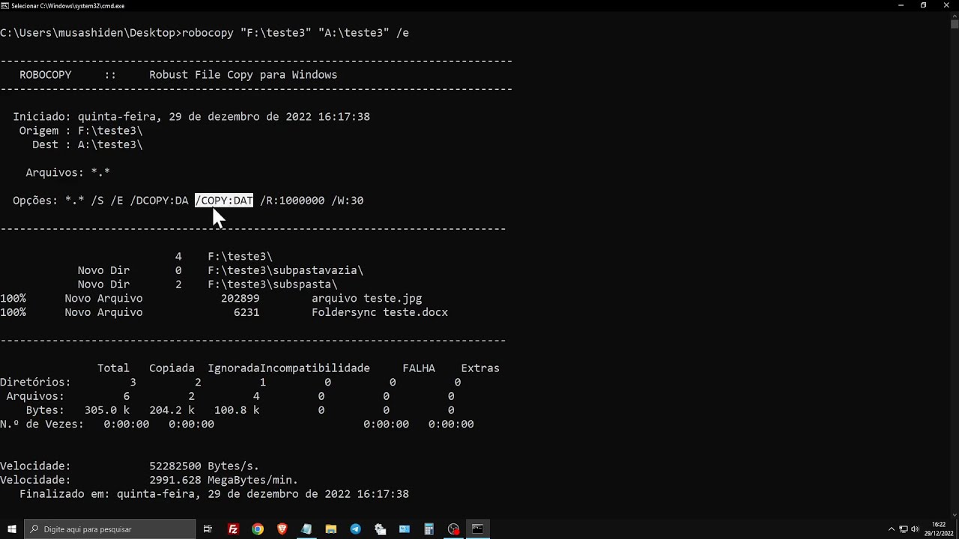Screen dimensions: 959x539
Task: Open the Windows Start menu
Action: point(12,529)
